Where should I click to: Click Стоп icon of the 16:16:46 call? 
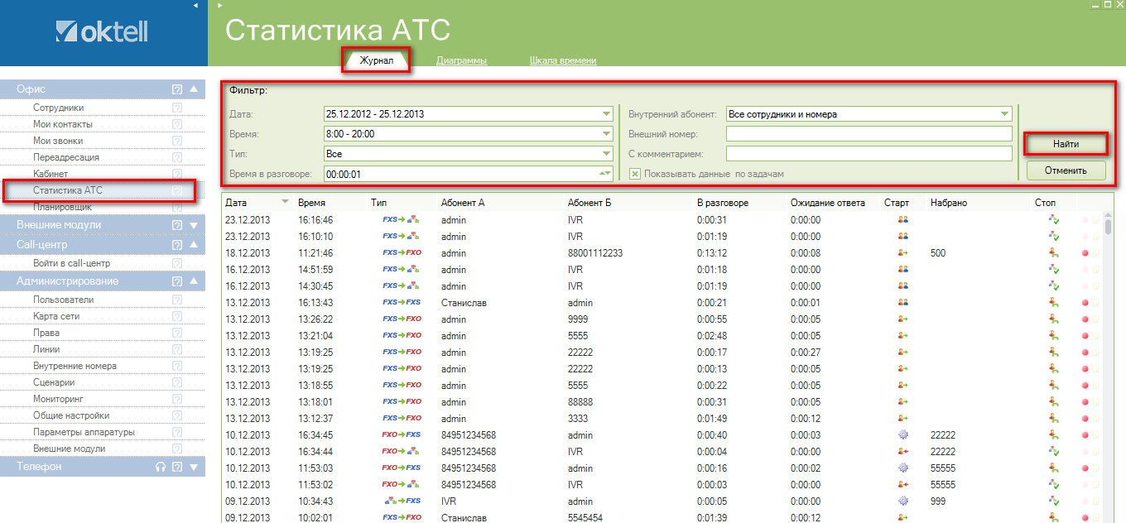(x=1054, y=220)
